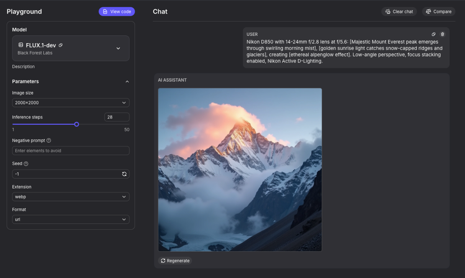Click the Inference steps value field
The width and height of the screenshot is (465, 278).
point(117,117)
